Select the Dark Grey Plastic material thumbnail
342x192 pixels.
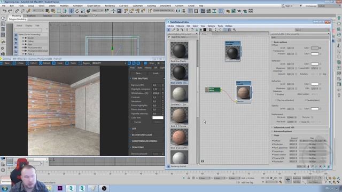click(179, 51)
